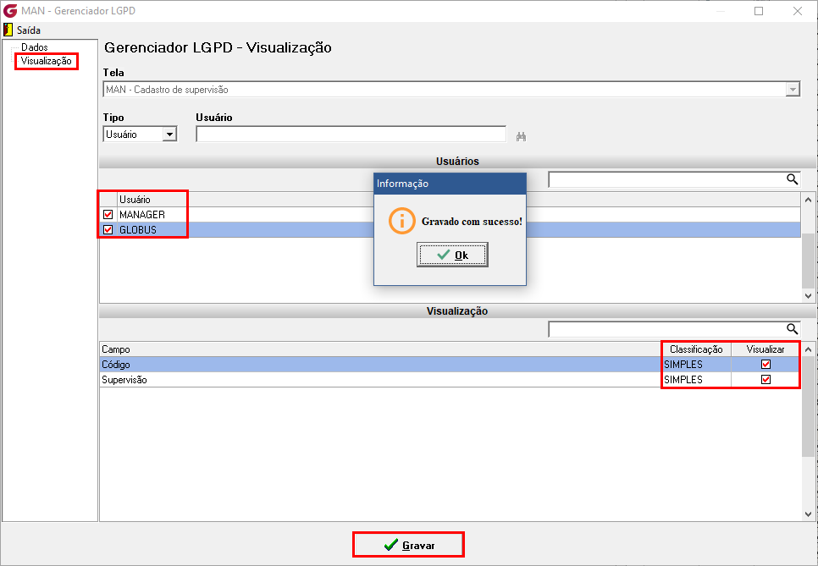Open the Saída menu
The width and height of the screenshot is (818, 566).
[28, 30]
